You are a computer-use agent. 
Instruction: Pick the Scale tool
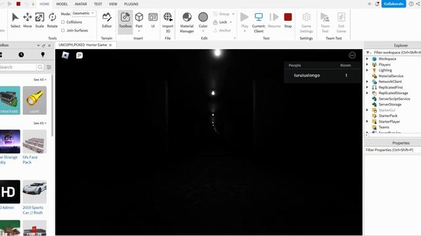39,20
